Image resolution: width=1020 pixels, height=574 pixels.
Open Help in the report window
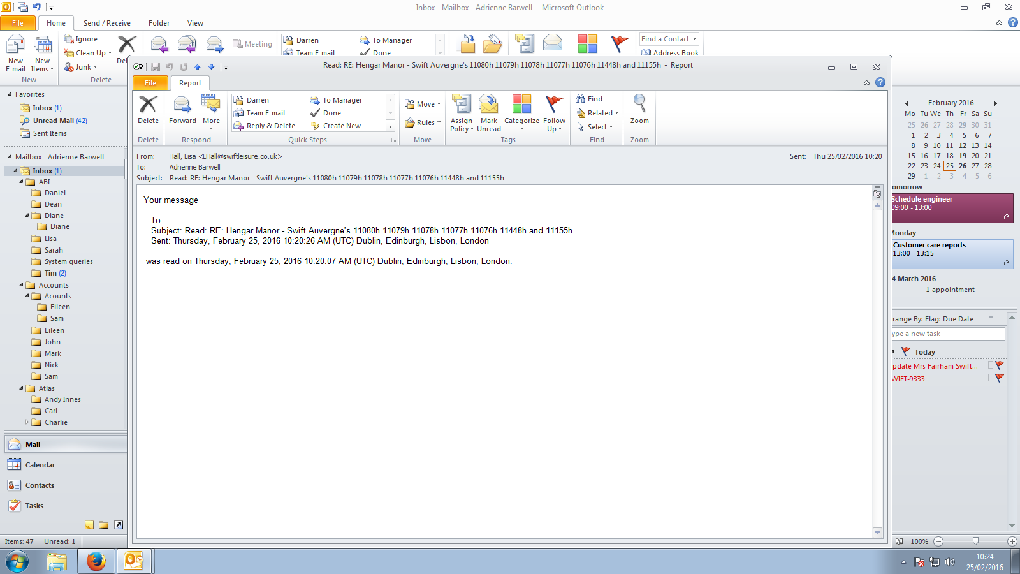(x=880, y=82)
